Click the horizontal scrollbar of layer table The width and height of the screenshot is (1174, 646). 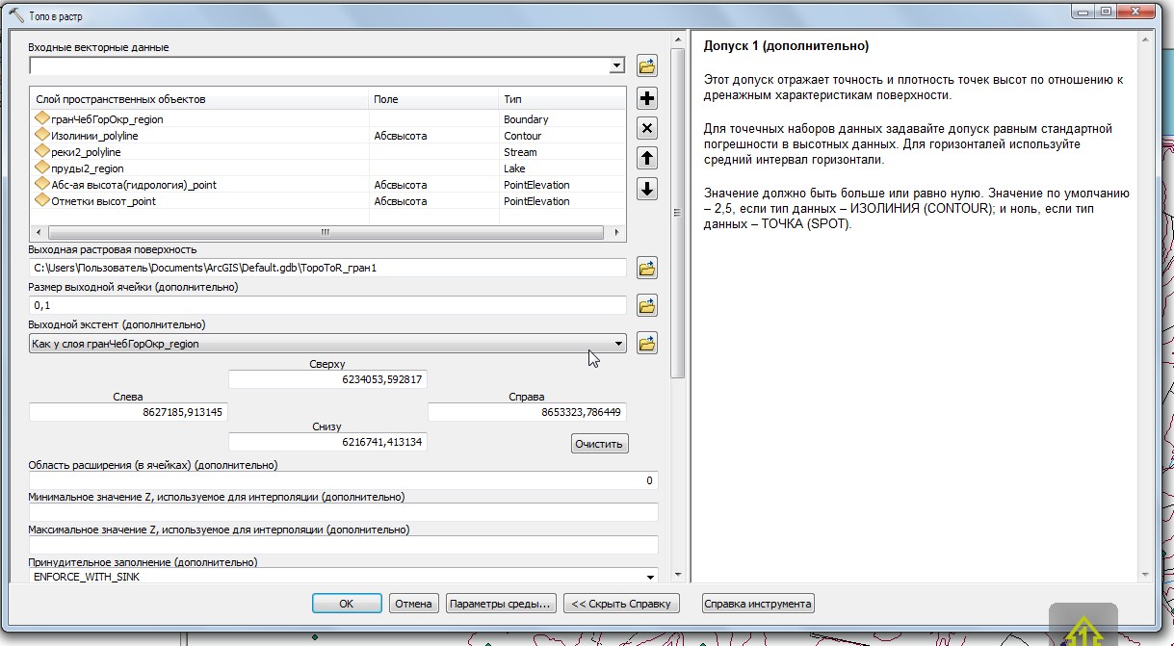point(325,233)
